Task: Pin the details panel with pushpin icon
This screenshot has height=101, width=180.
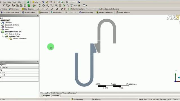Action: point(38,62)
